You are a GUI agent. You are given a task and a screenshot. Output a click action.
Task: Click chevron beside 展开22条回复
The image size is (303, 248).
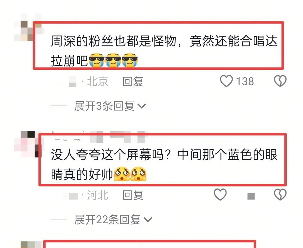tap(148, 220)
